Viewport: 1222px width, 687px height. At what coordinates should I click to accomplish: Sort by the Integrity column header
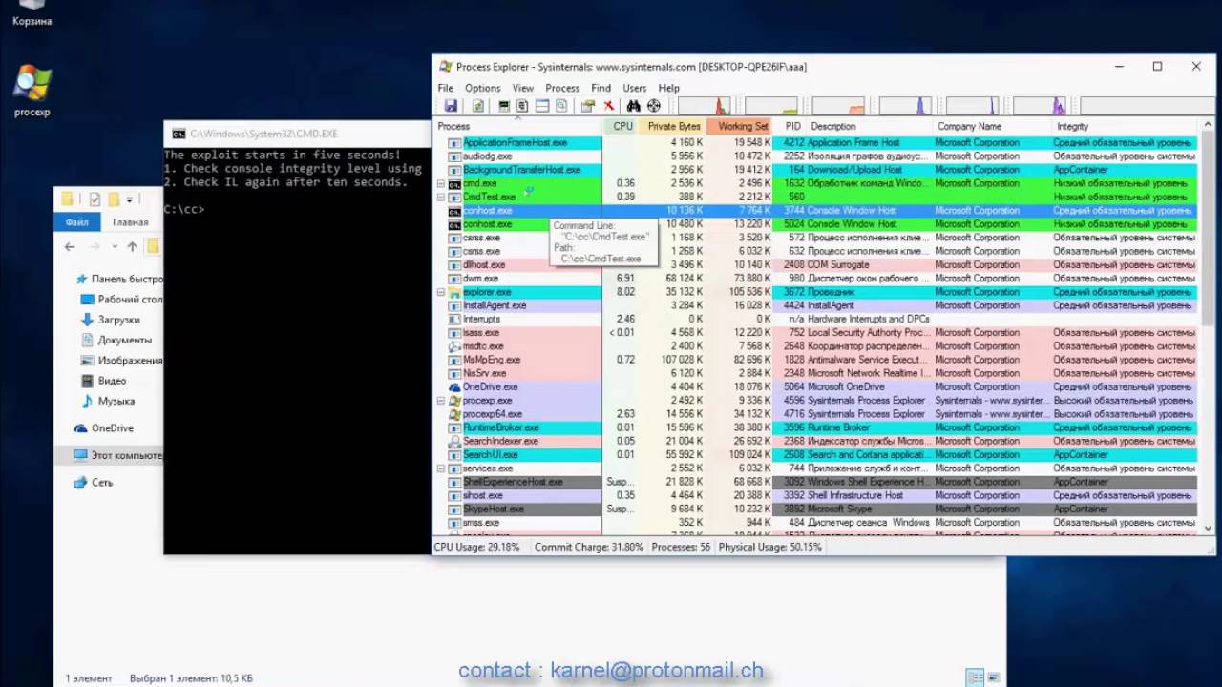click(1126, 126)
